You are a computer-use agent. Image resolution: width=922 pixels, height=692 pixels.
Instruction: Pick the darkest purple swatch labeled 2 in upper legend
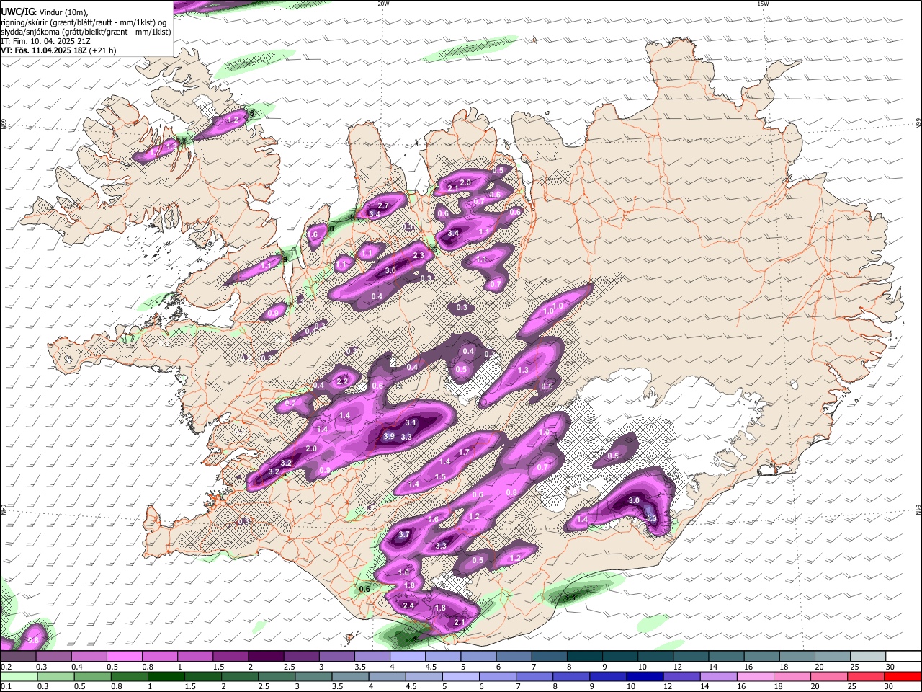266,657
